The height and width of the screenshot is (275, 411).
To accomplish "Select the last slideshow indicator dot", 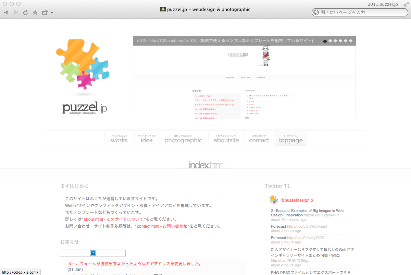I will pyautogui.click(x=350, y=41).
